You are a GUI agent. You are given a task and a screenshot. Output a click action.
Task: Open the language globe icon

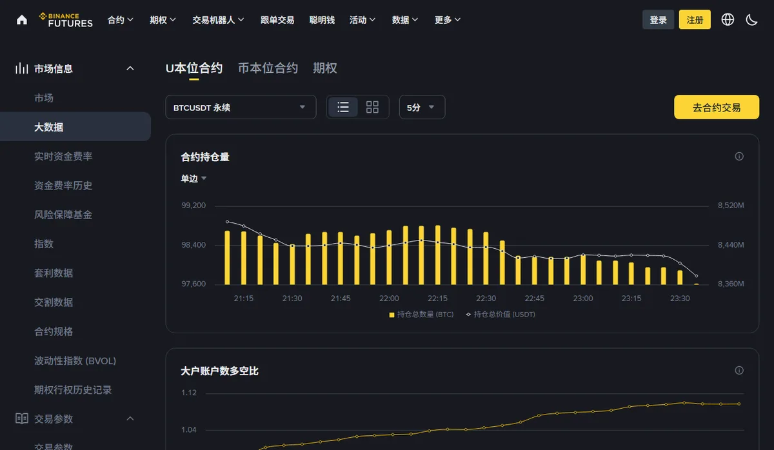[728, 19]
